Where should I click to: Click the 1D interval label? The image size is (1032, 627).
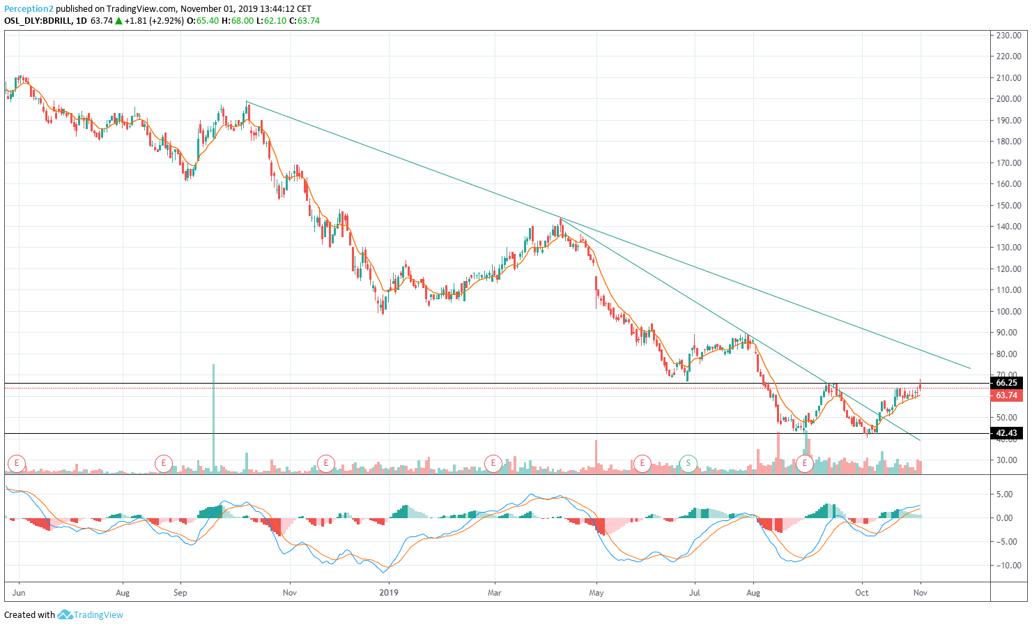click(82, 21)
